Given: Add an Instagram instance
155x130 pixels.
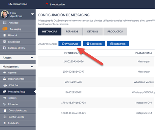Looking at the screenshot, I should click(x=118, y=44).
